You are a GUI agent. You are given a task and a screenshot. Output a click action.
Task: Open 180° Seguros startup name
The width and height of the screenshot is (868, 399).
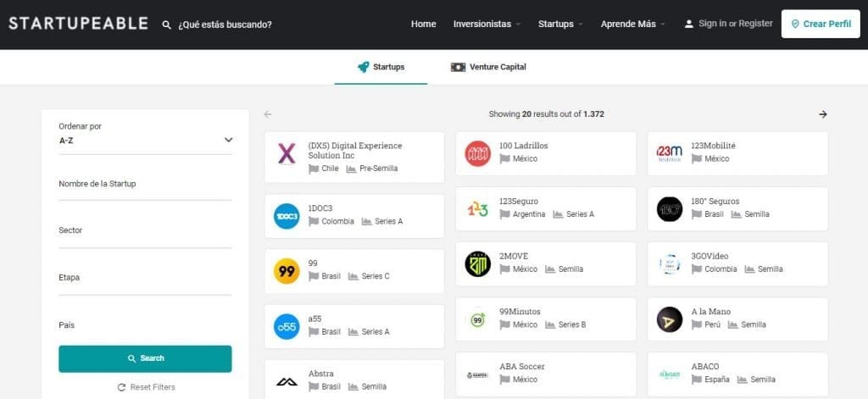tap(715, 201)
